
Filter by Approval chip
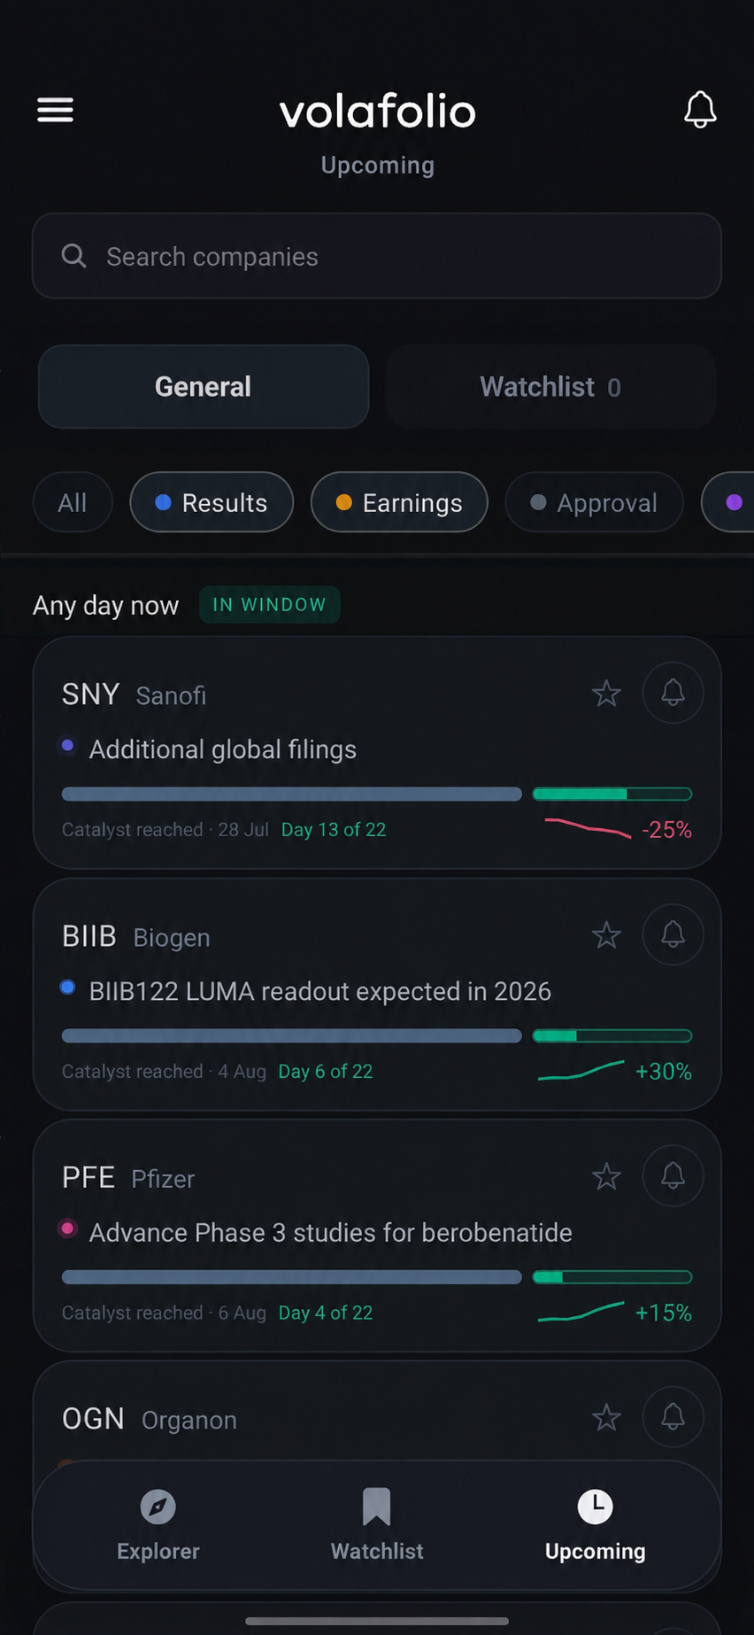coord(594,502)
